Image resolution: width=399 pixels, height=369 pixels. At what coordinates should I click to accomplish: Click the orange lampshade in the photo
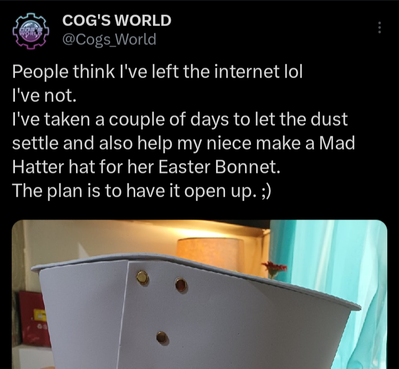tap(209, 252)
